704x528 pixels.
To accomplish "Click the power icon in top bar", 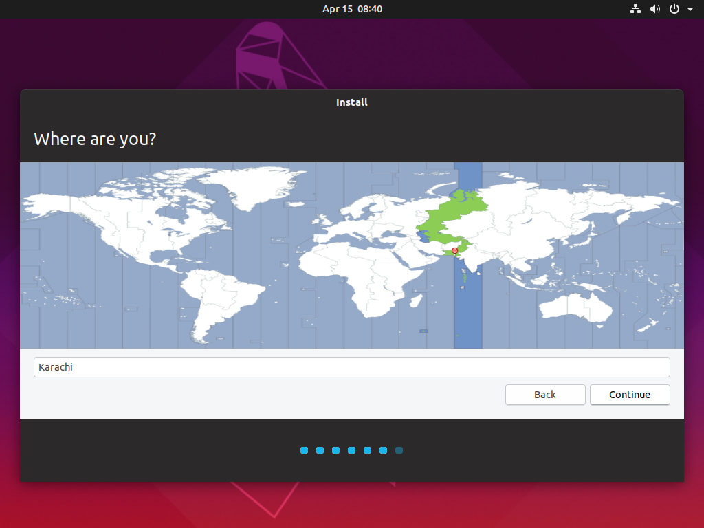I will tap(674, 9).
